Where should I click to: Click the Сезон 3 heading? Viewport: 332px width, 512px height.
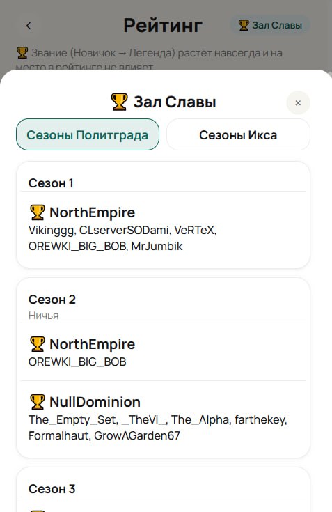[x=52, y=489]
